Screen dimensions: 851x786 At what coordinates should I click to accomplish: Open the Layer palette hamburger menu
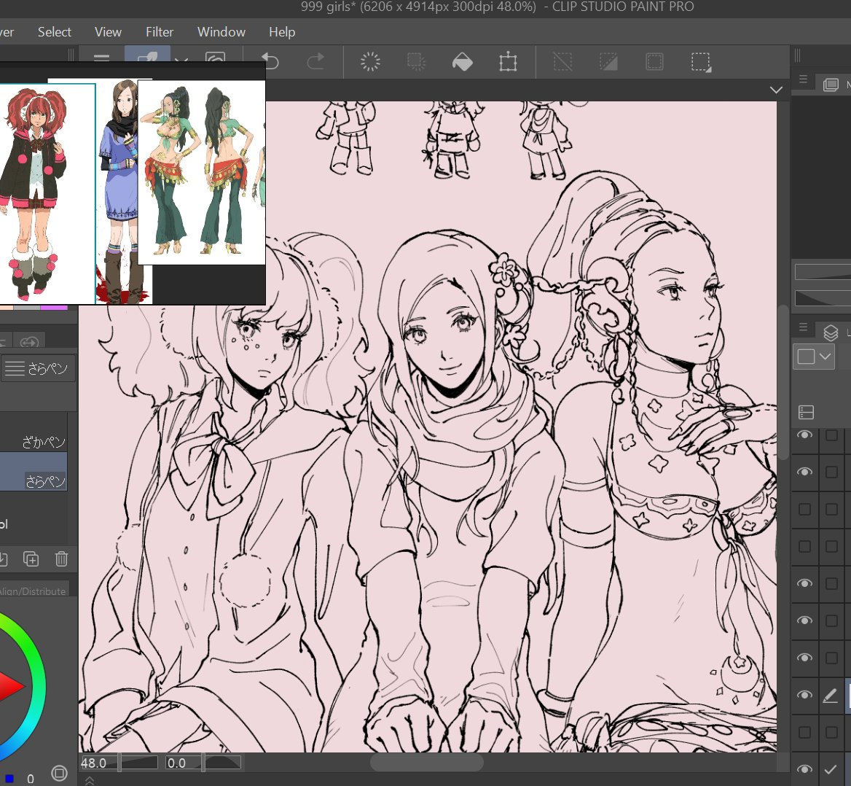[803, 327]
